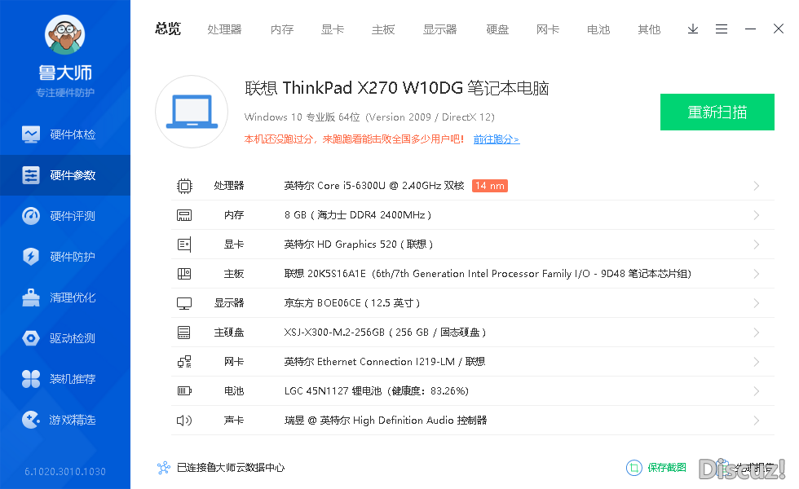This screenshot has width=799, height=489.
Task: Click the 显卡 graphics card row icon
Action: (x=184, y=244)
